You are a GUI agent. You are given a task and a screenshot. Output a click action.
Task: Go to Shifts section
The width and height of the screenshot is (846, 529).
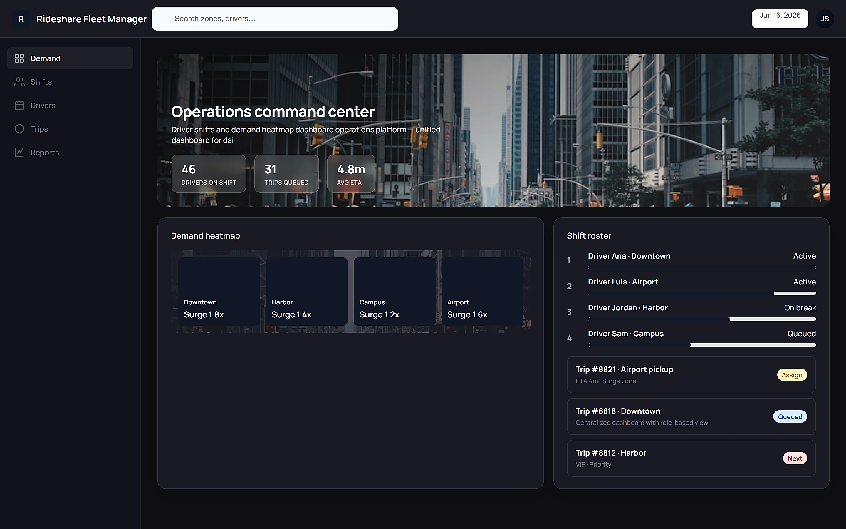(x=70, y=81)
